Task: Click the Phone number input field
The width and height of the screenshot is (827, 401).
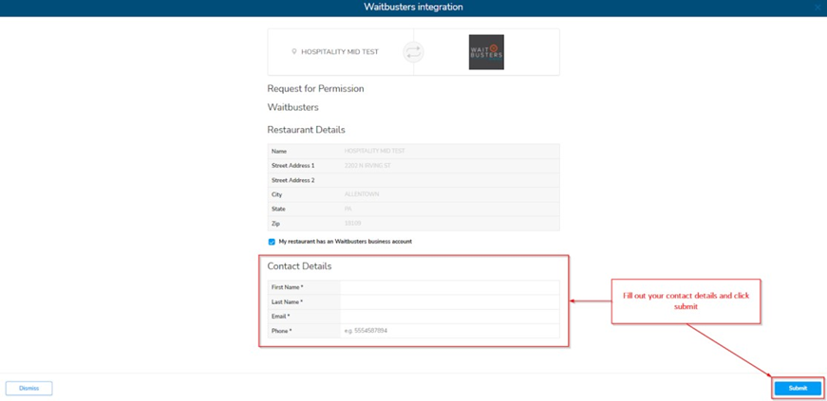Action: click(450, 331)
